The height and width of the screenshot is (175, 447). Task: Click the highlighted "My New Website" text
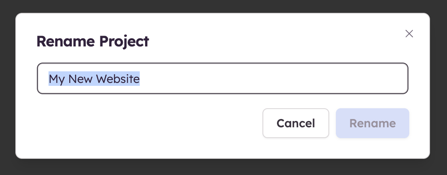[x=94, y=78]
